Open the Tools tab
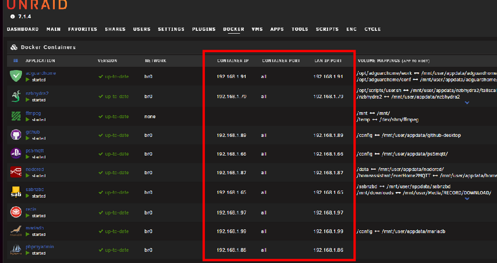This screenshot has width=497, height=263. pyautogui.click(x=300, y=29)
